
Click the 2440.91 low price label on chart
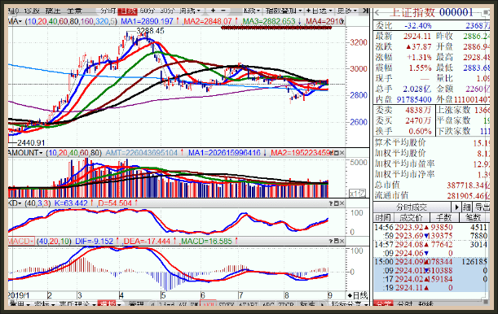coord(31,143)
